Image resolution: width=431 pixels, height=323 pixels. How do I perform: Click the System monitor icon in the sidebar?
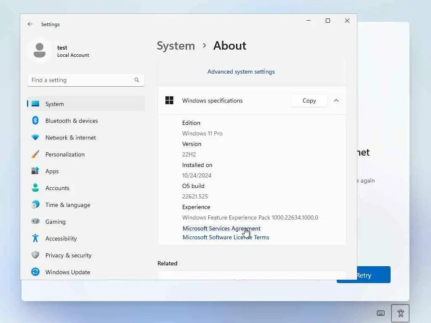[35, 104]
